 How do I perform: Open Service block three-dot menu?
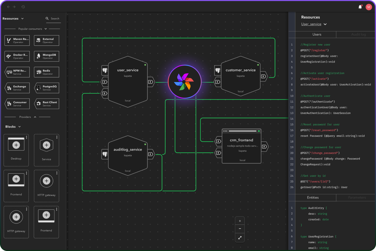(57, 137)
